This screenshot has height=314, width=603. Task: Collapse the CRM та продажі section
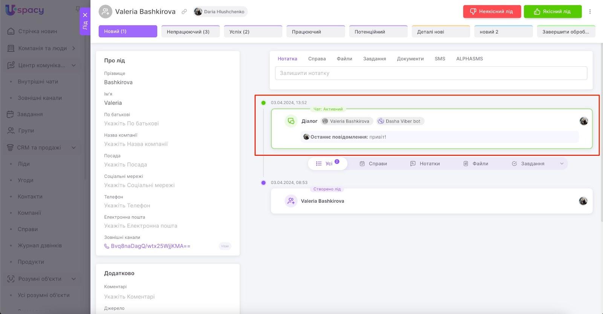tap(74, 147)
